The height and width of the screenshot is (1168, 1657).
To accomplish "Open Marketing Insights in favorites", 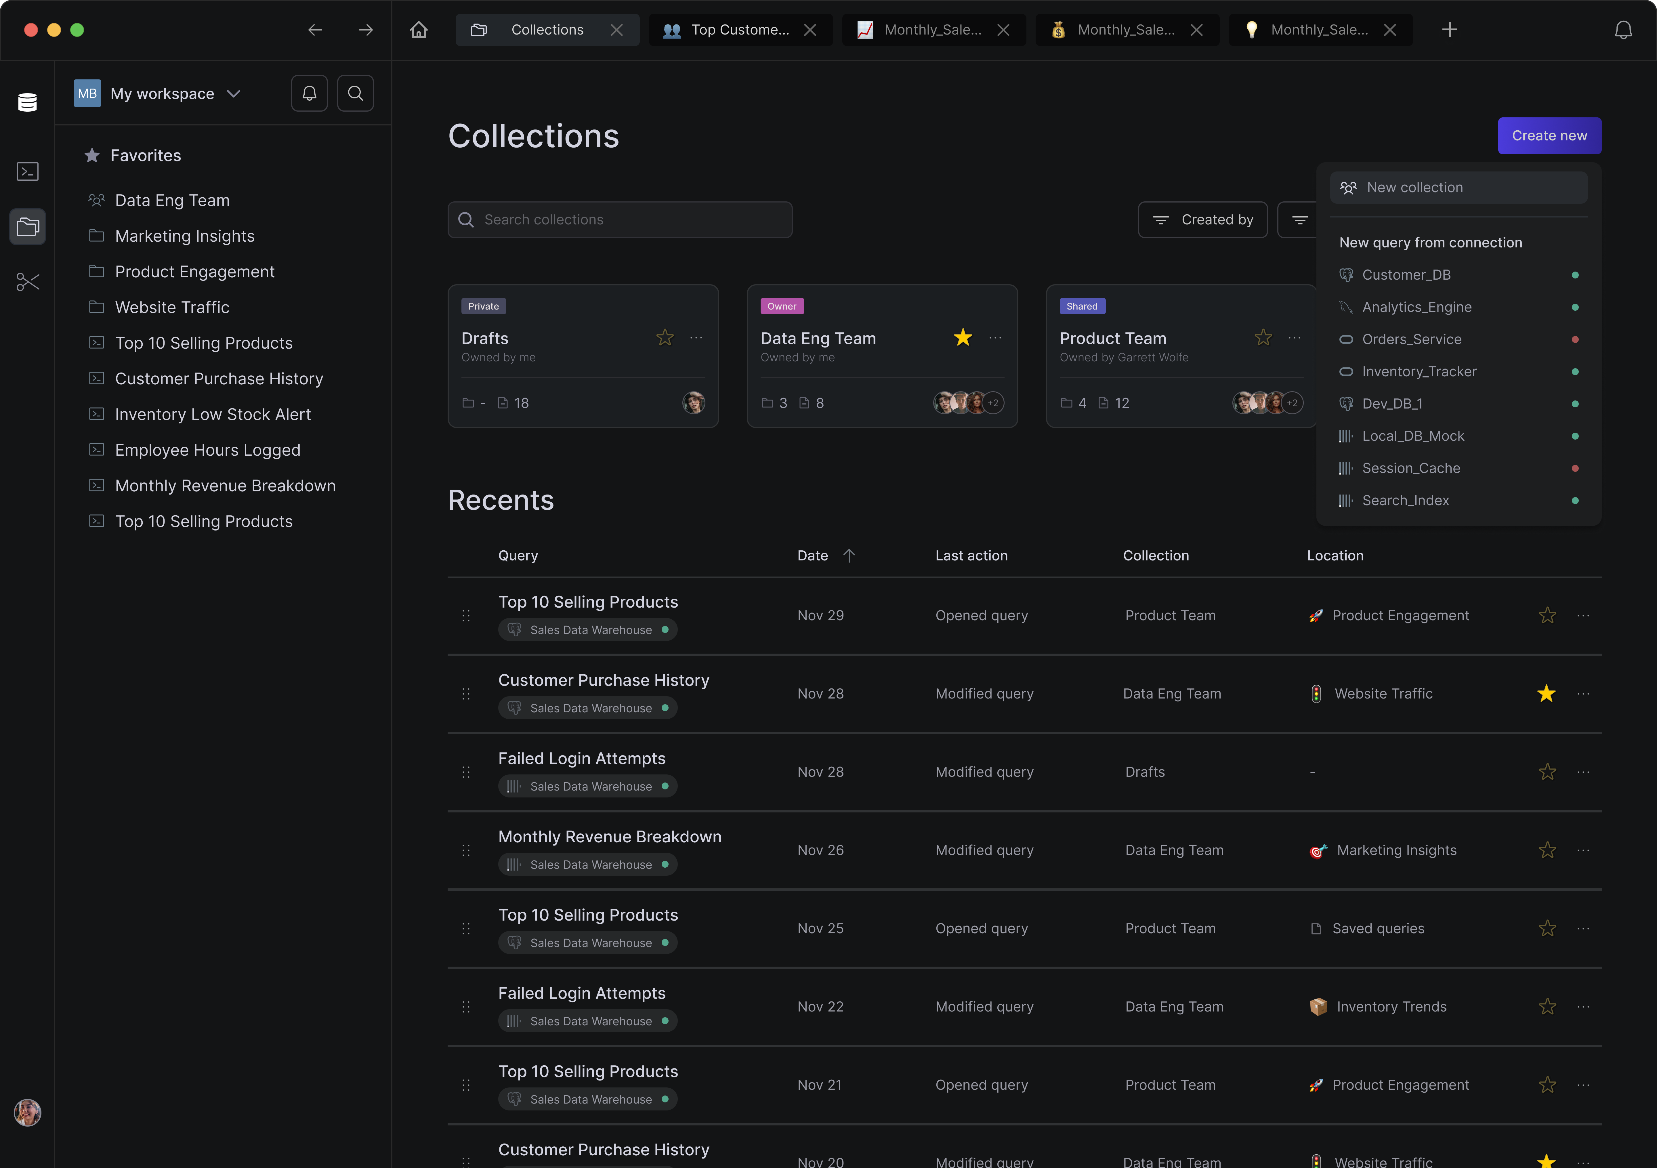I will 185,236.
